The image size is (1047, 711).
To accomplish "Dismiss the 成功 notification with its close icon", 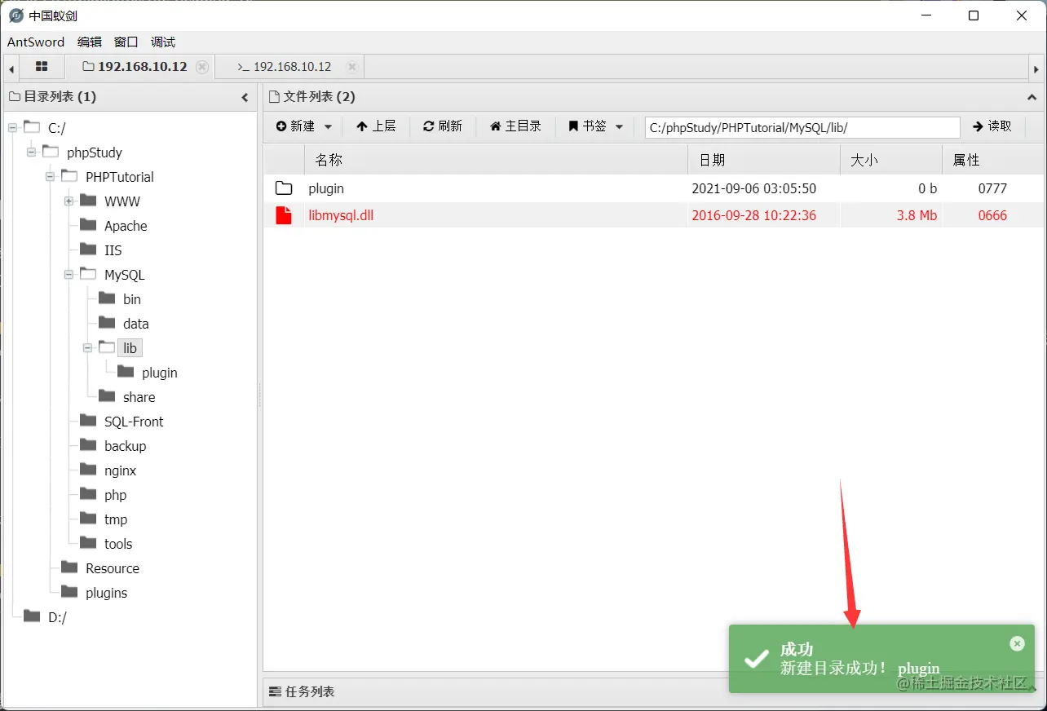I will pos(1017,643).
